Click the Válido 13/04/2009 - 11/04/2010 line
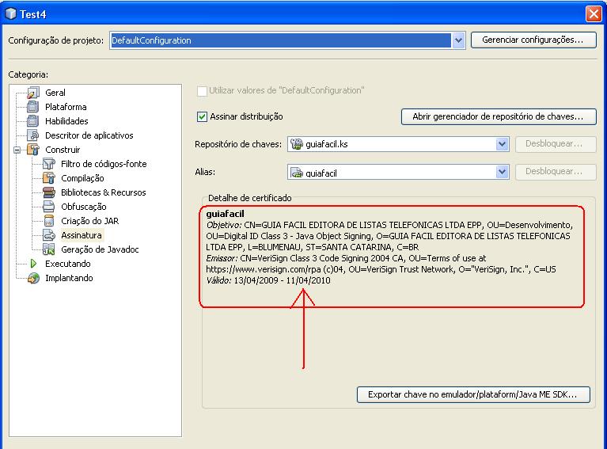Image resolution: width=607 pixels, height=449 pixels. [267, 280]
